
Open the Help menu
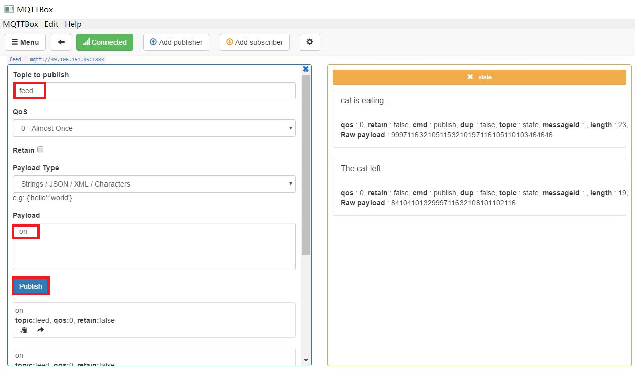(x=73, y=24)
